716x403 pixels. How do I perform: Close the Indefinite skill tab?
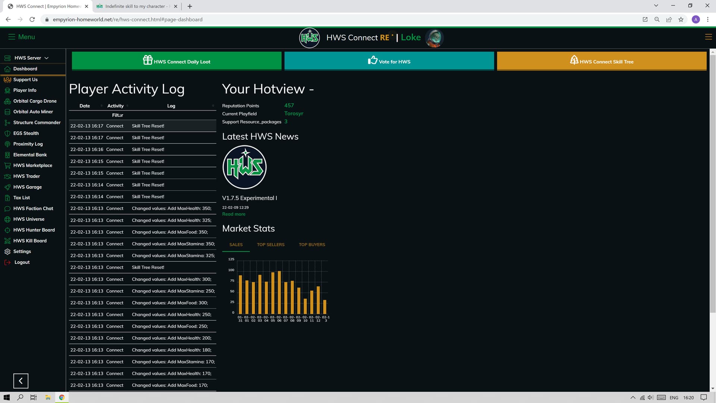tap(176, 6)
